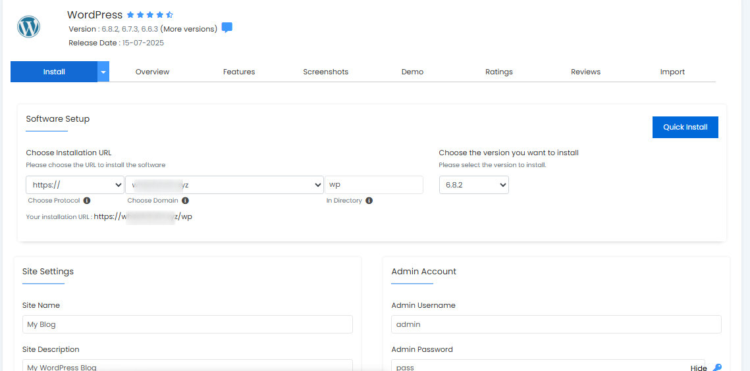Switch to the Overview tab

[x=152, y=72]
